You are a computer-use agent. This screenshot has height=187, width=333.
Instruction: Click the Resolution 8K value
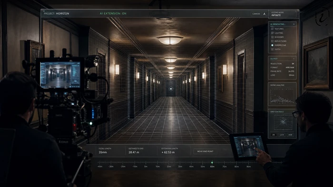(293, 64)
